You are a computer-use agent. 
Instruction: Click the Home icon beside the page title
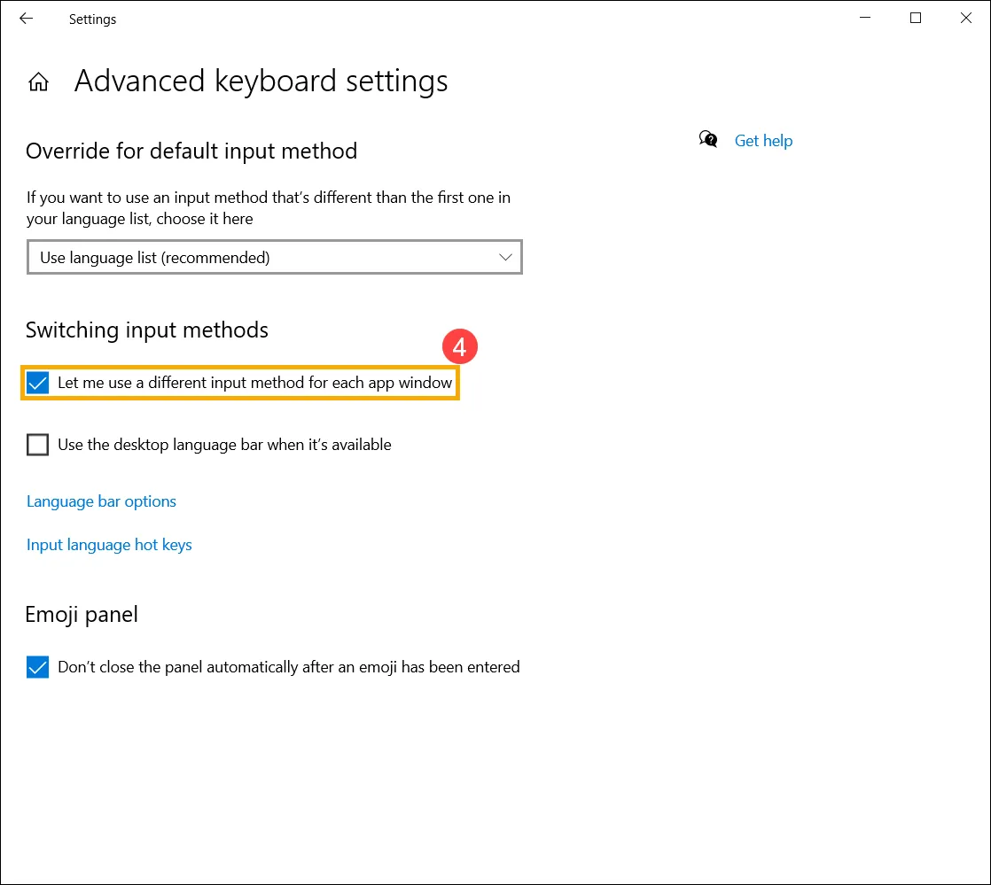click(38, 82)
